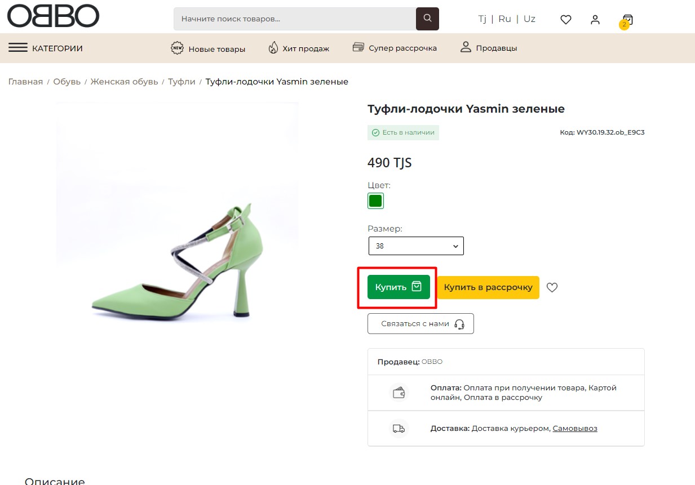
Task: Expand the size dropdown showing 38
Action: pyautogui.click(x=416, y=246)
